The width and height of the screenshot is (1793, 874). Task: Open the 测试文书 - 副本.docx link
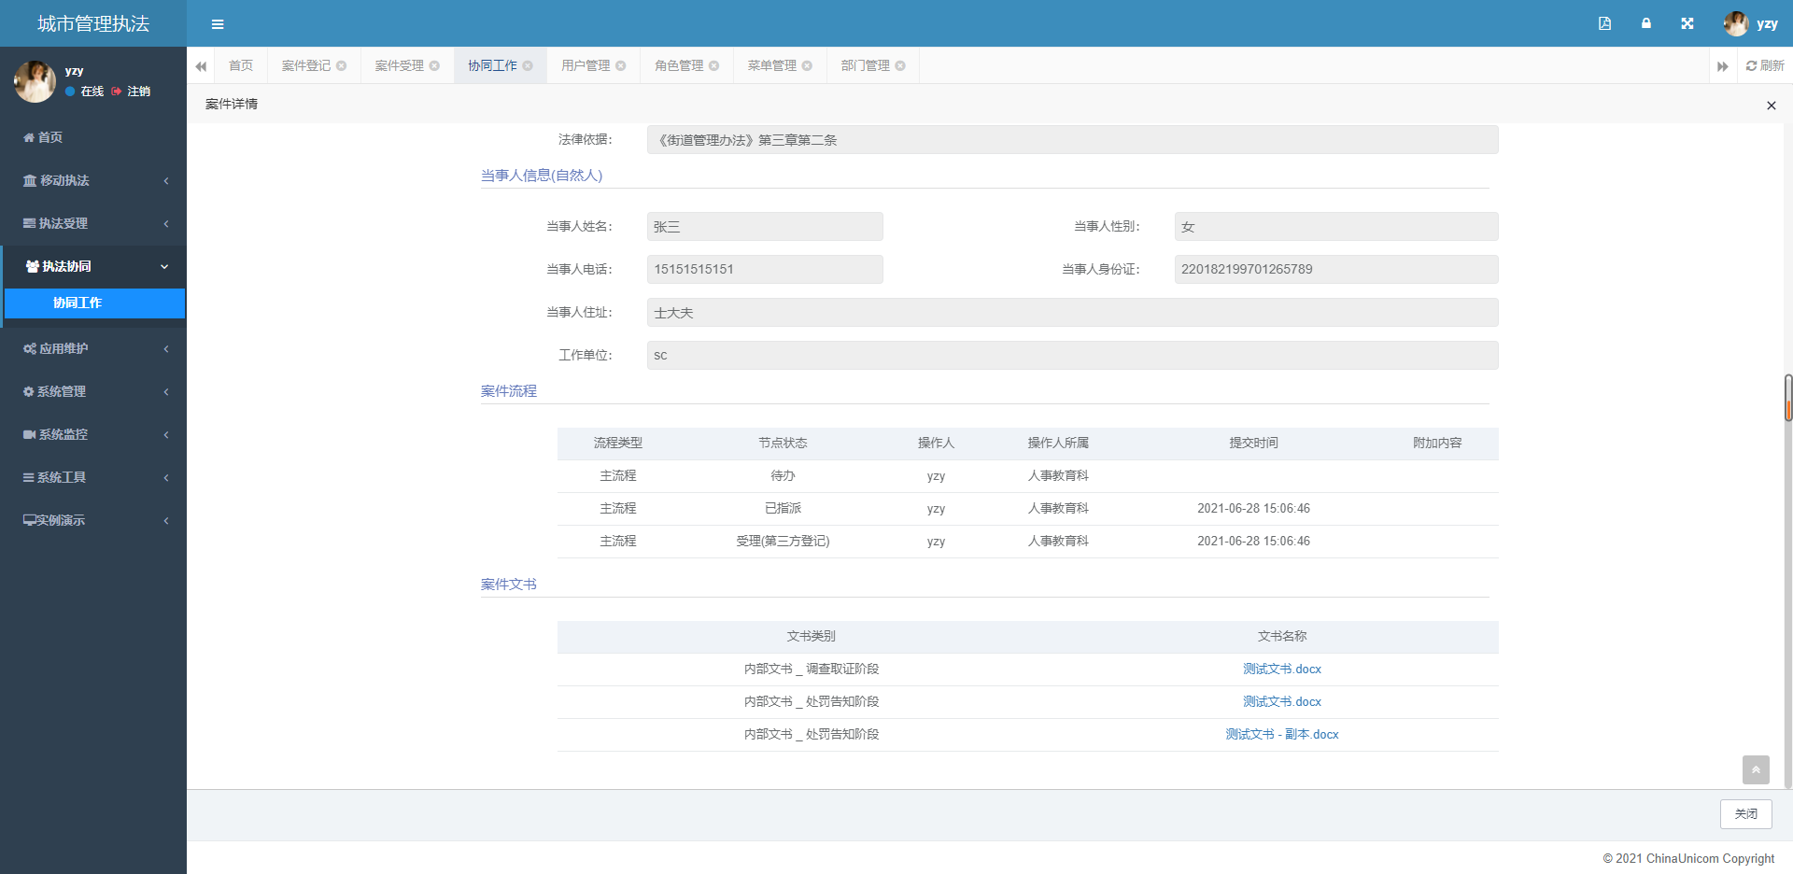click(x=1282, y=734)
